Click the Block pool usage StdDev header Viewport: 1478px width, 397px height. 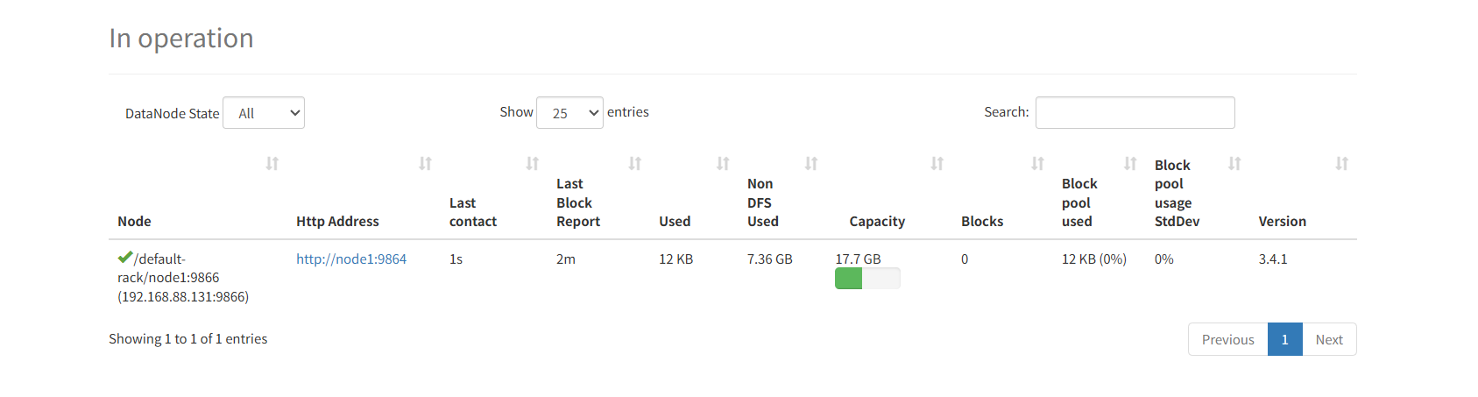1177,193
